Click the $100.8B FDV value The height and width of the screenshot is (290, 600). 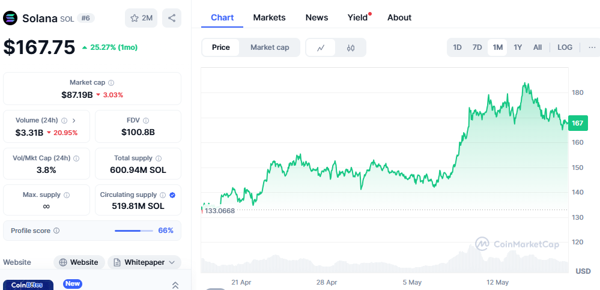(x=138, y=132)
